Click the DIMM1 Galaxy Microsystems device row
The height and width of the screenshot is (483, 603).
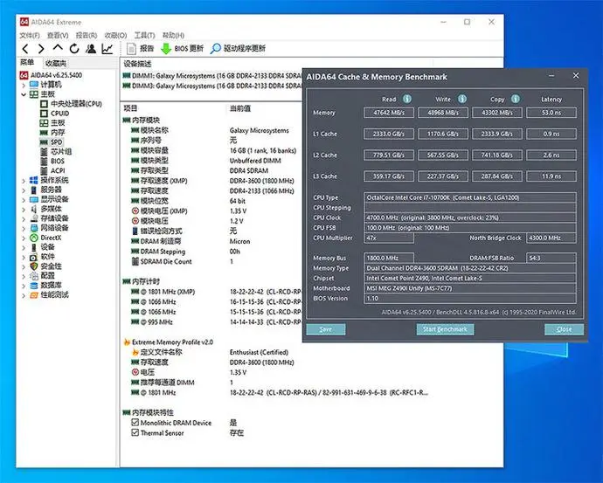pyautogui.click(x=217, y=76)
